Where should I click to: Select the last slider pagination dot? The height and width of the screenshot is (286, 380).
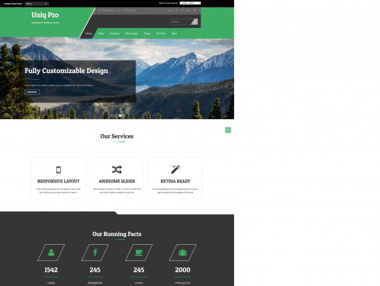(x=123, y=116)
